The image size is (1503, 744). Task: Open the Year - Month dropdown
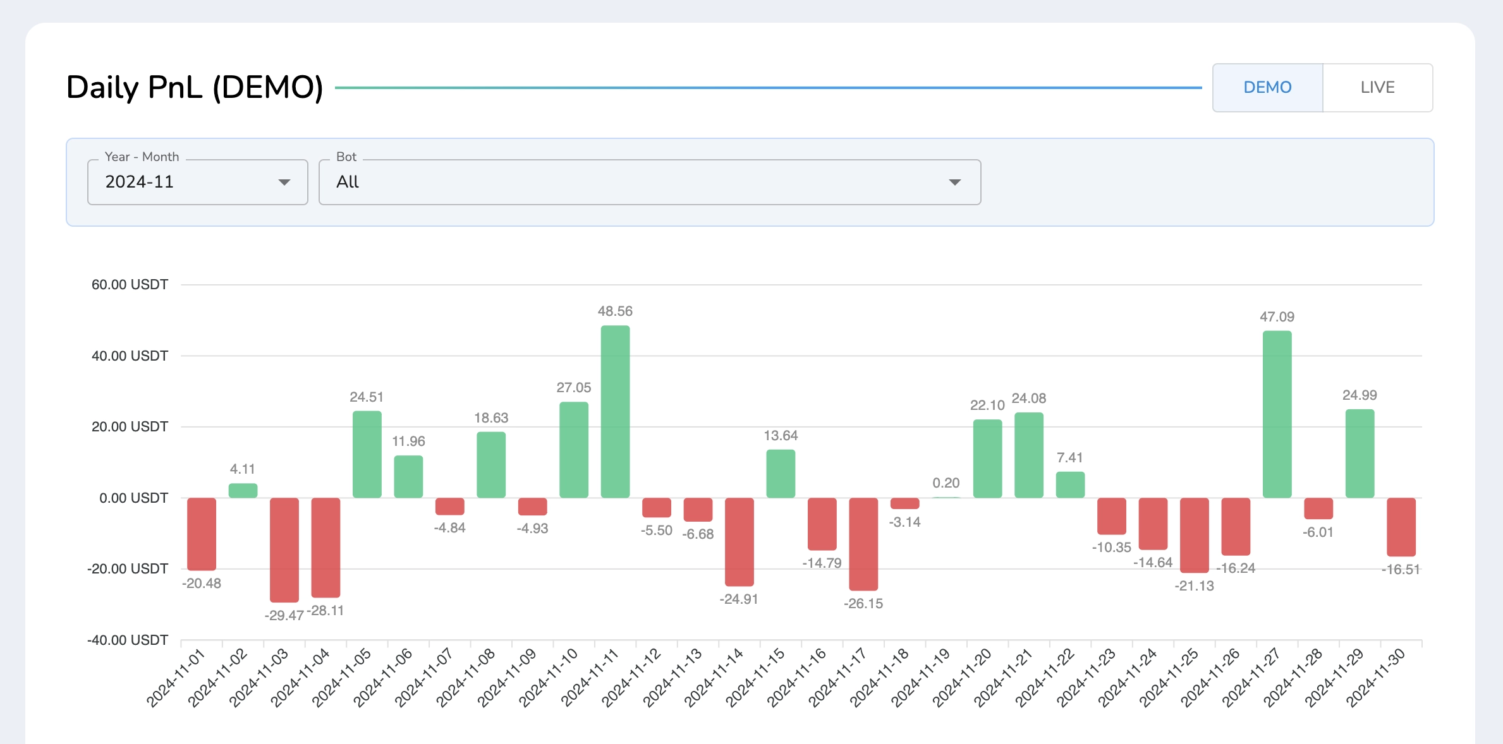(197, 182)
